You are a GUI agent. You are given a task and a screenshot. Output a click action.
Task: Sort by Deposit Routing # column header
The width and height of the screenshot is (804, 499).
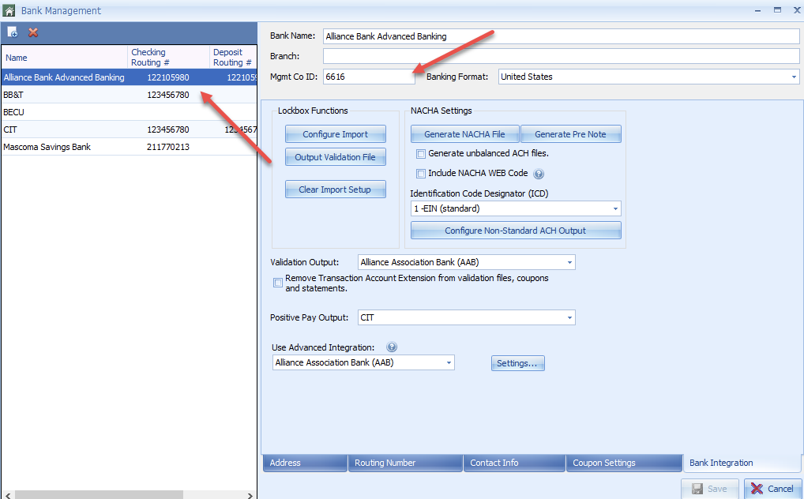233,58
